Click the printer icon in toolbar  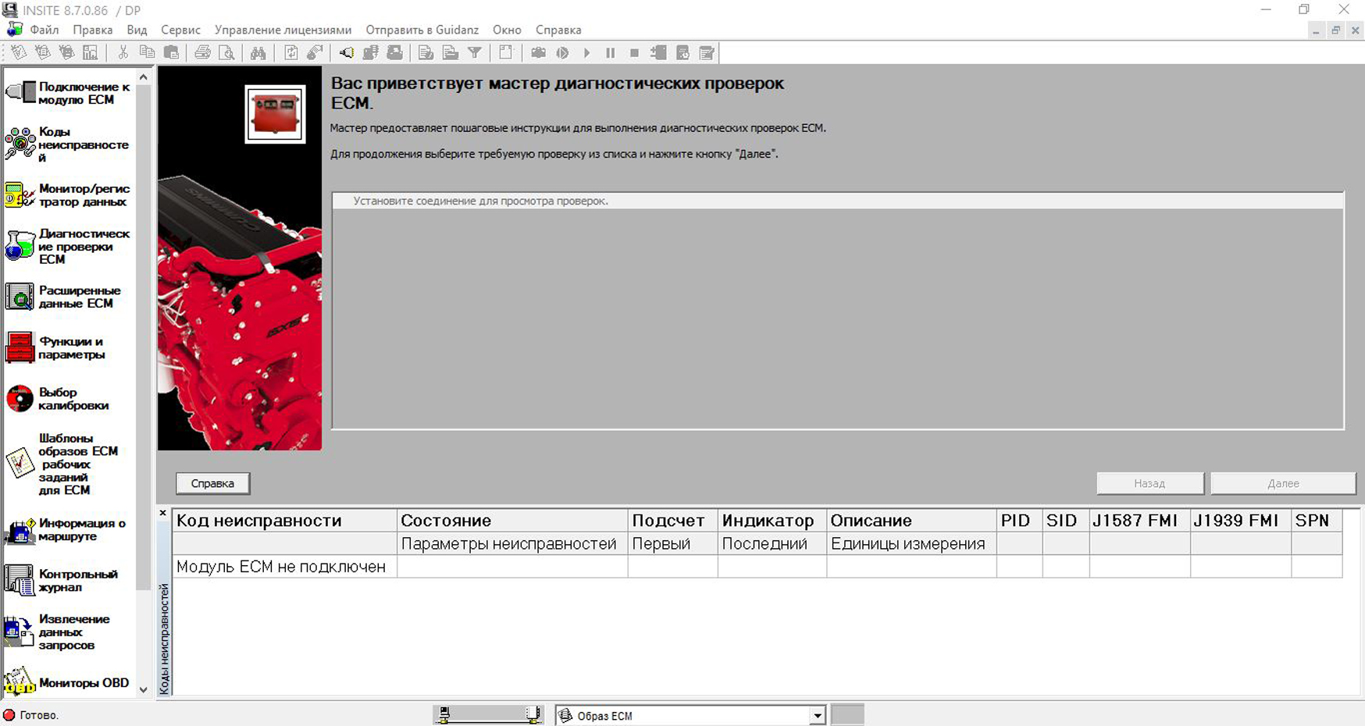(202, 53)
